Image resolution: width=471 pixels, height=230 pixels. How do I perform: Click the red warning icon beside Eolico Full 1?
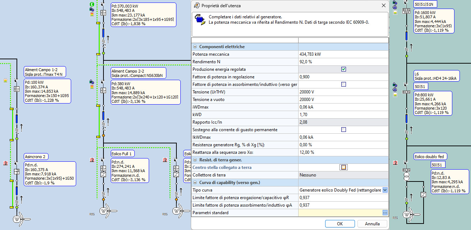click(x=92, y=160)
